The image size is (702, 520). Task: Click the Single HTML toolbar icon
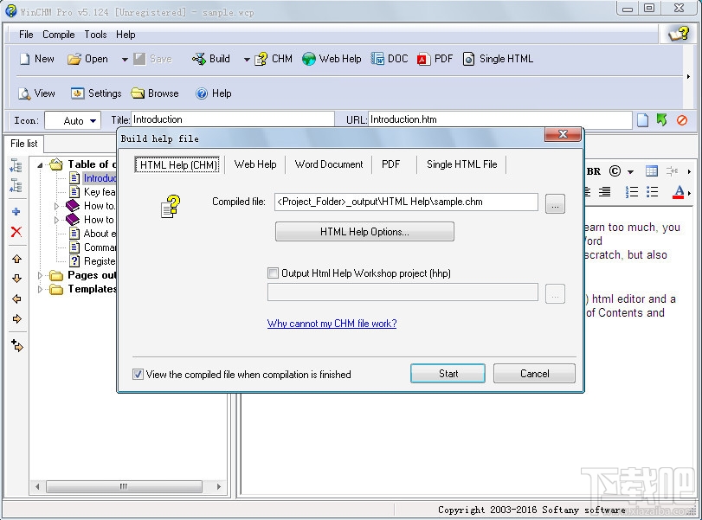point(468,59)
